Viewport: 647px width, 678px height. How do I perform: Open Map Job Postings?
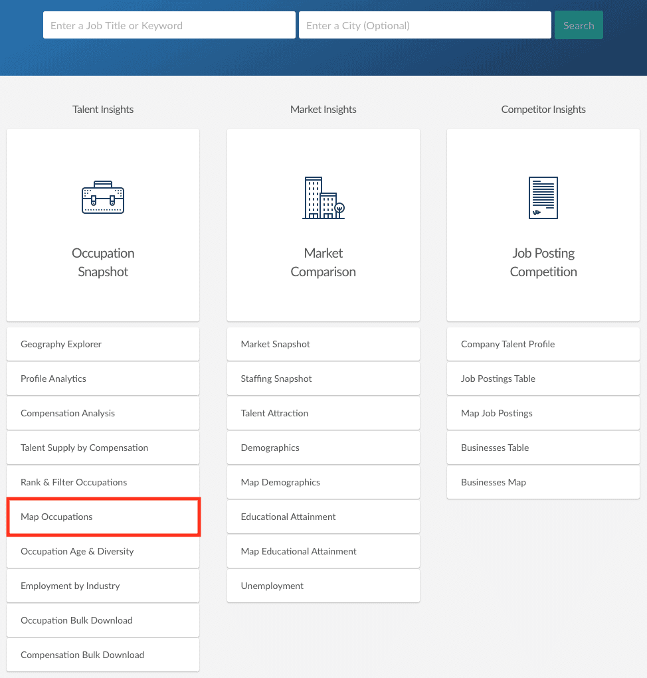(x=543, y=413)
